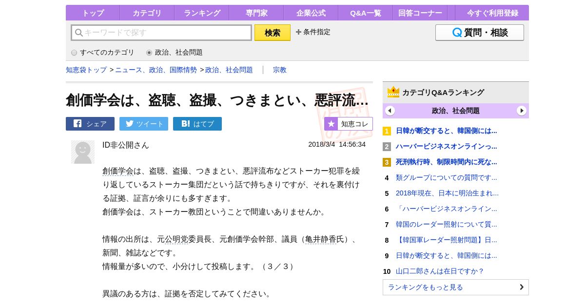Expand 条件指定 search options
Screen dimensions: 585x307
313,32
